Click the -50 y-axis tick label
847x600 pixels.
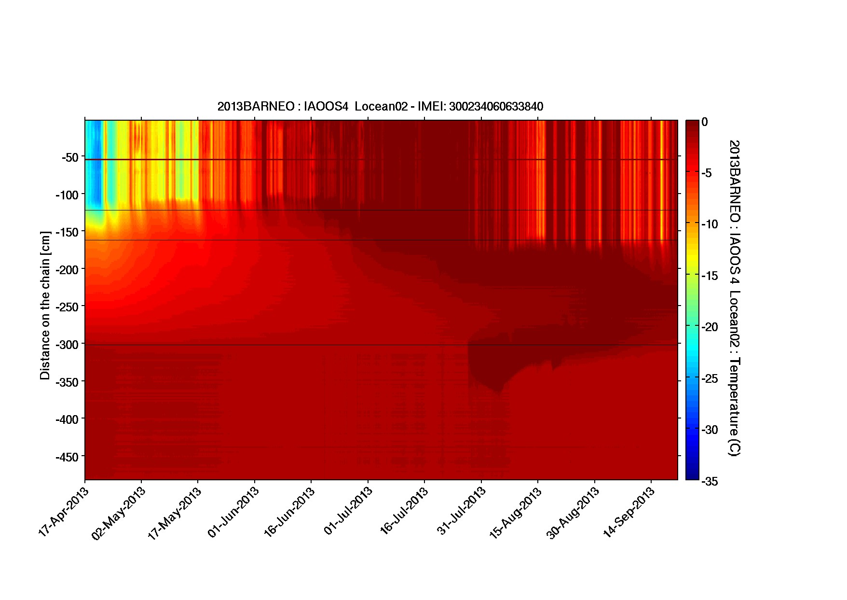tap(70, 158)
